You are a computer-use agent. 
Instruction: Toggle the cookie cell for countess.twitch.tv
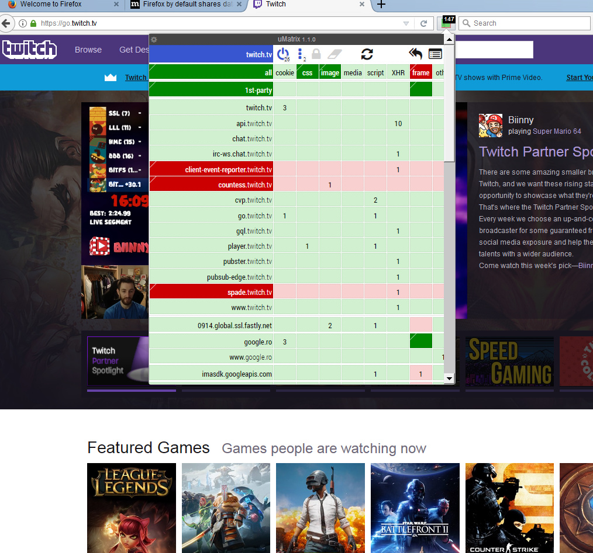[x=284, y=184]
